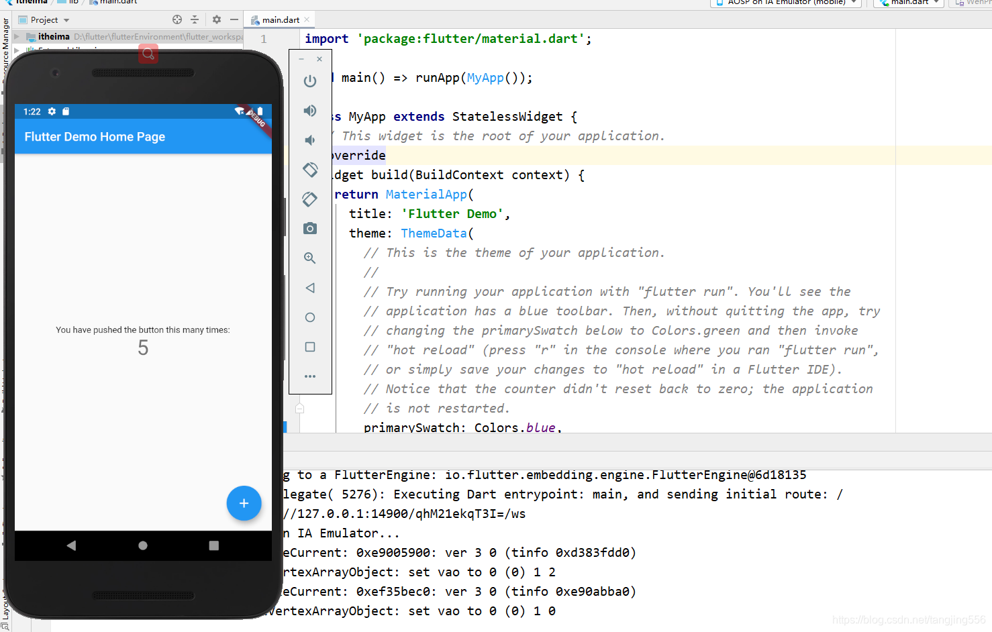Open the AOSP on IA Emulator device dropdown
The height and width of the screenshot is (632, 992).
click(x=785, y=3)
